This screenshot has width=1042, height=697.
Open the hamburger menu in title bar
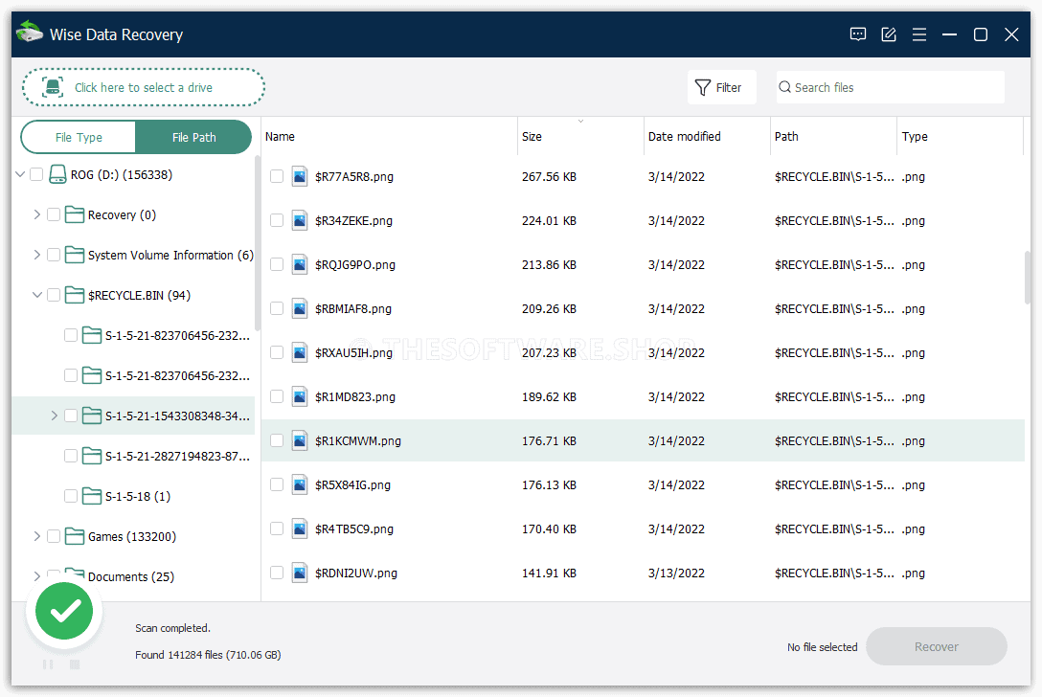pyautogui.click(x=919, y=34)
